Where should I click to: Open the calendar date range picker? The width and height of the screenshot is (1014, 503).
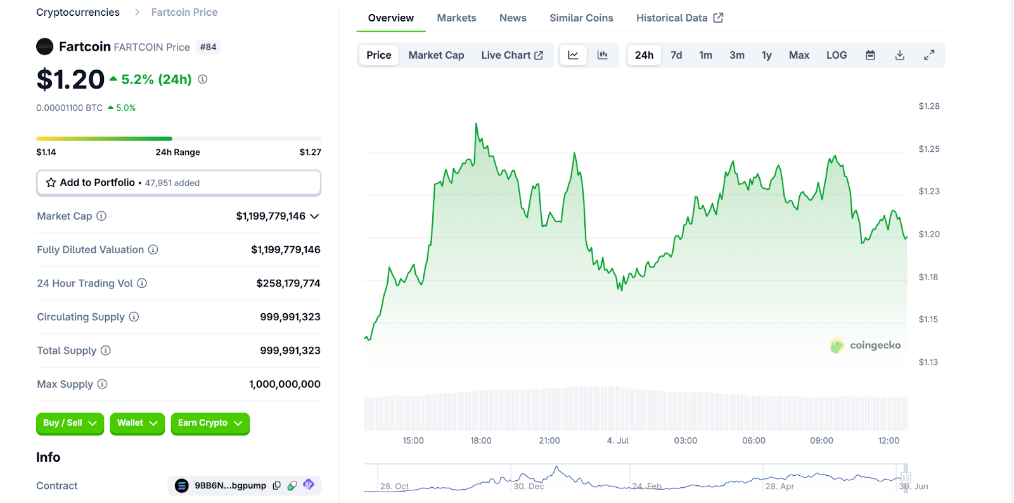[x=871, y=55]
